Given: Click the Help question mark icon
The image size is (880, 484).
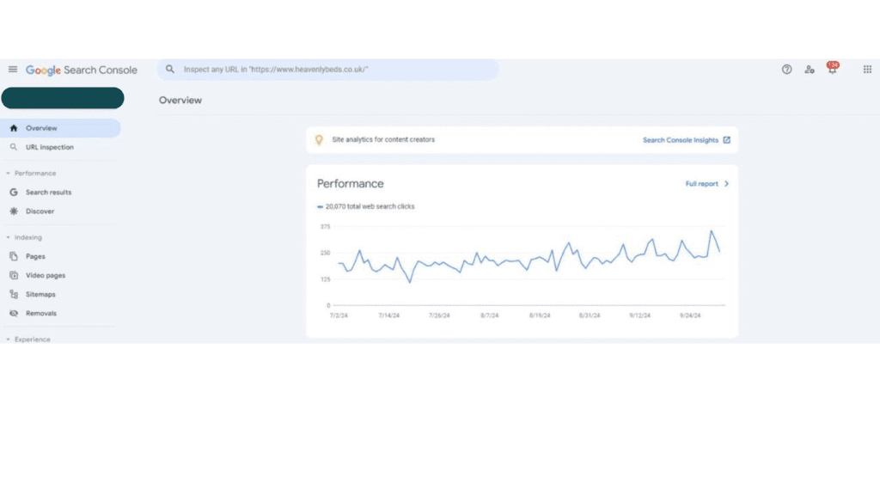Looking at the screenshot, I should point(786,70).
